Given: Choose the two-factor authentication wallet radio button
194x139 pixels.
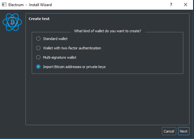Looking at the screenshot, I should tap(38, 48).
